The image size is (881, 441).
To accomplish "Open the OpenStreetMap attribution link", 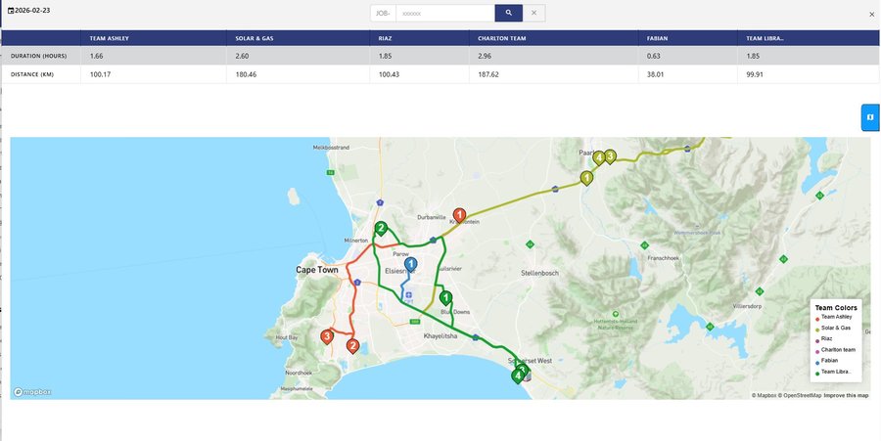I will tap(799, 396).
